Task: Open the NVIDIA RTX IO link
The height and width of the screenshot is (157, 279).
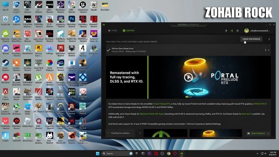Action: click(x=260, y=104)
